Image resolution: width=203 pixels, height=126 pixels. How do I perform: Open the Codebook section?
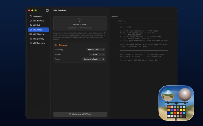pos(39,16)
